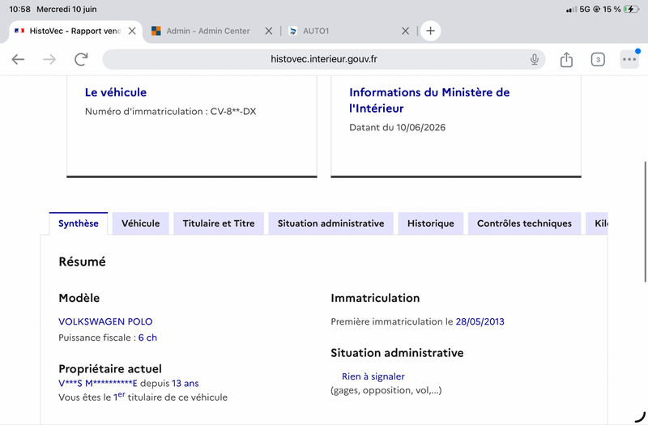Click the VOLKSWAGEN POLO model text
The height and width of the screenshot is (425, 648).
[x=105, y=321]
